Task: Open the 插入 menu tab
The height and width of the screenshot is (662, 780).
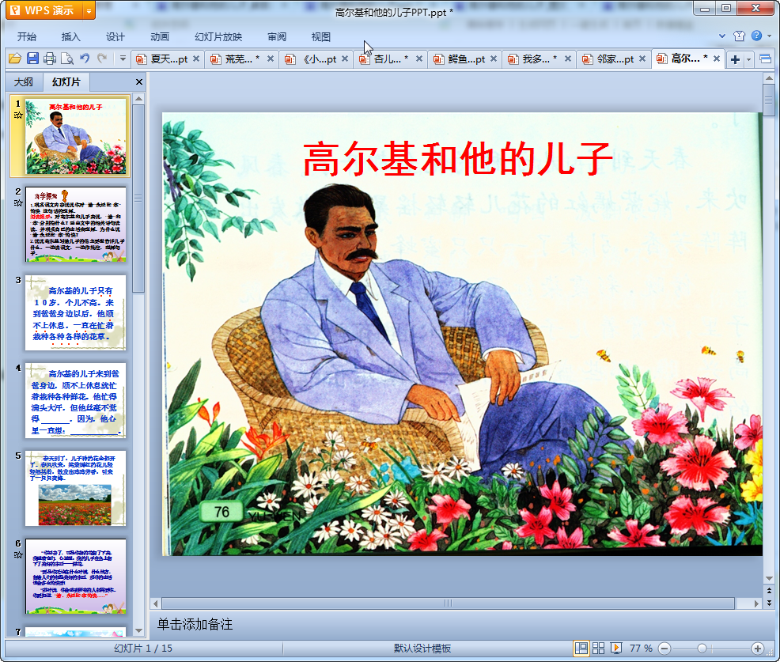Action: (70, 37)
